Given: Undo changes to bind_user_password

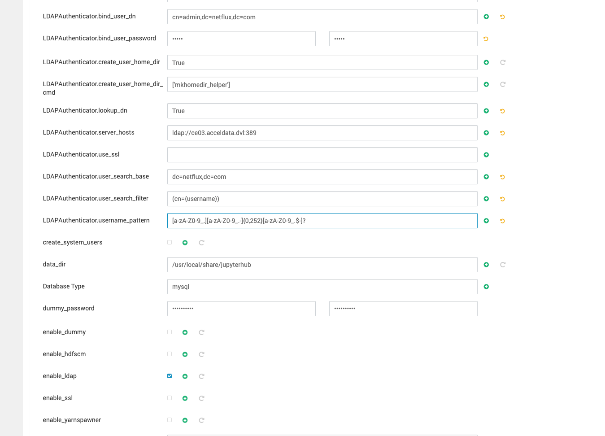Looking at the screenshot, I should pyautogui.click(x=486, y=39).
